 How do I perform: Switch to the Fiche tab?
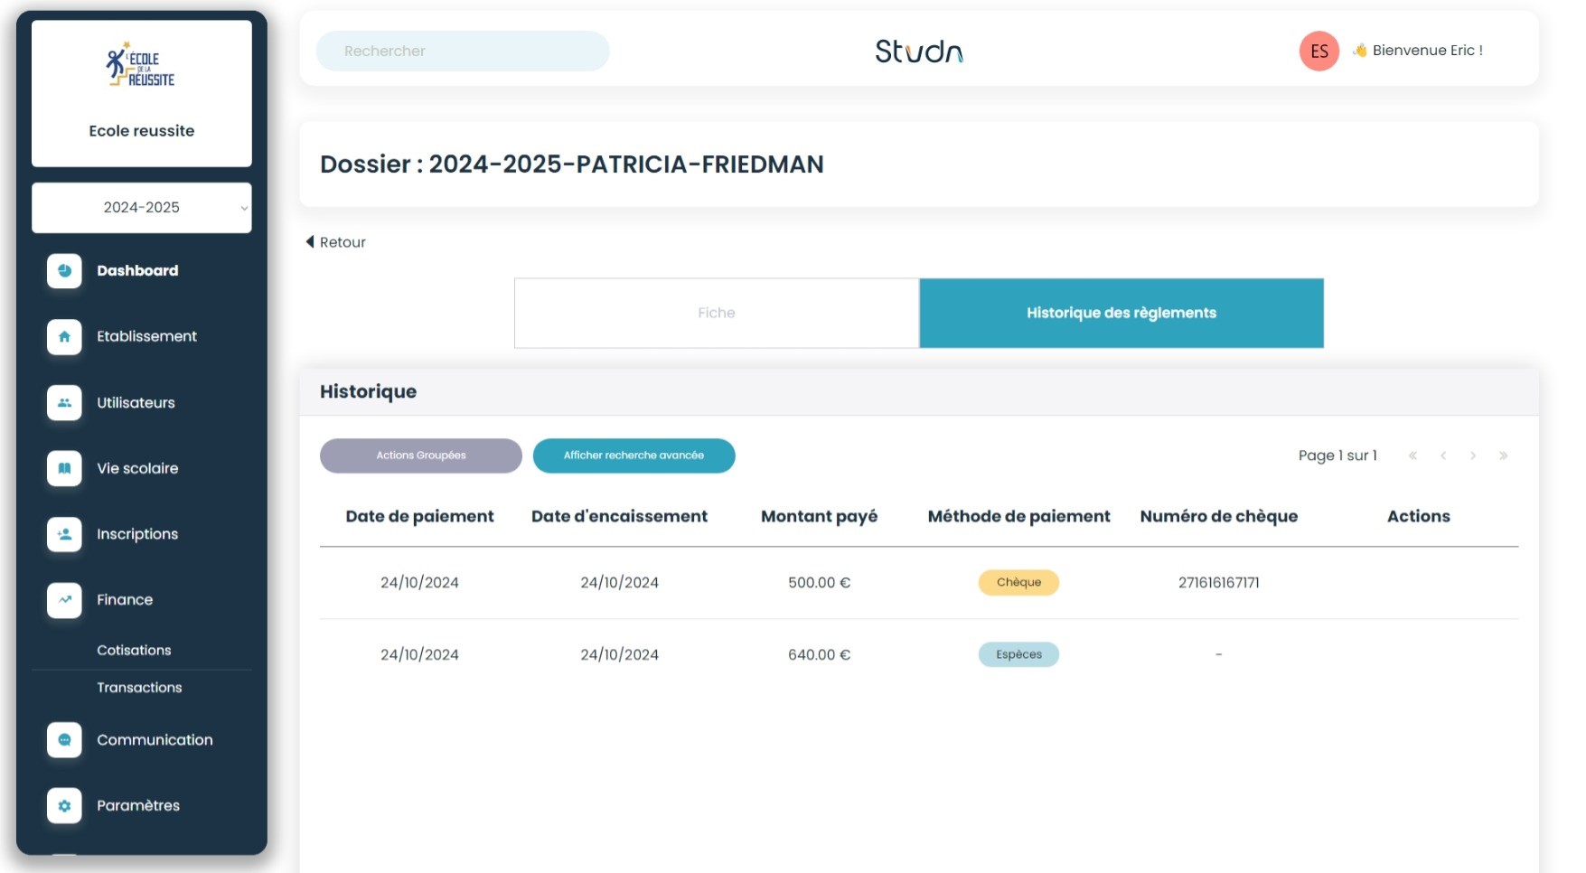[716, 313]
